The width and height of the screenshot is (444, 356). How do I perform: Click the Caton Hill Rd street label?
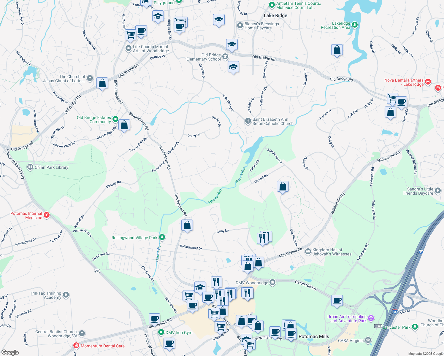(306, 285)
